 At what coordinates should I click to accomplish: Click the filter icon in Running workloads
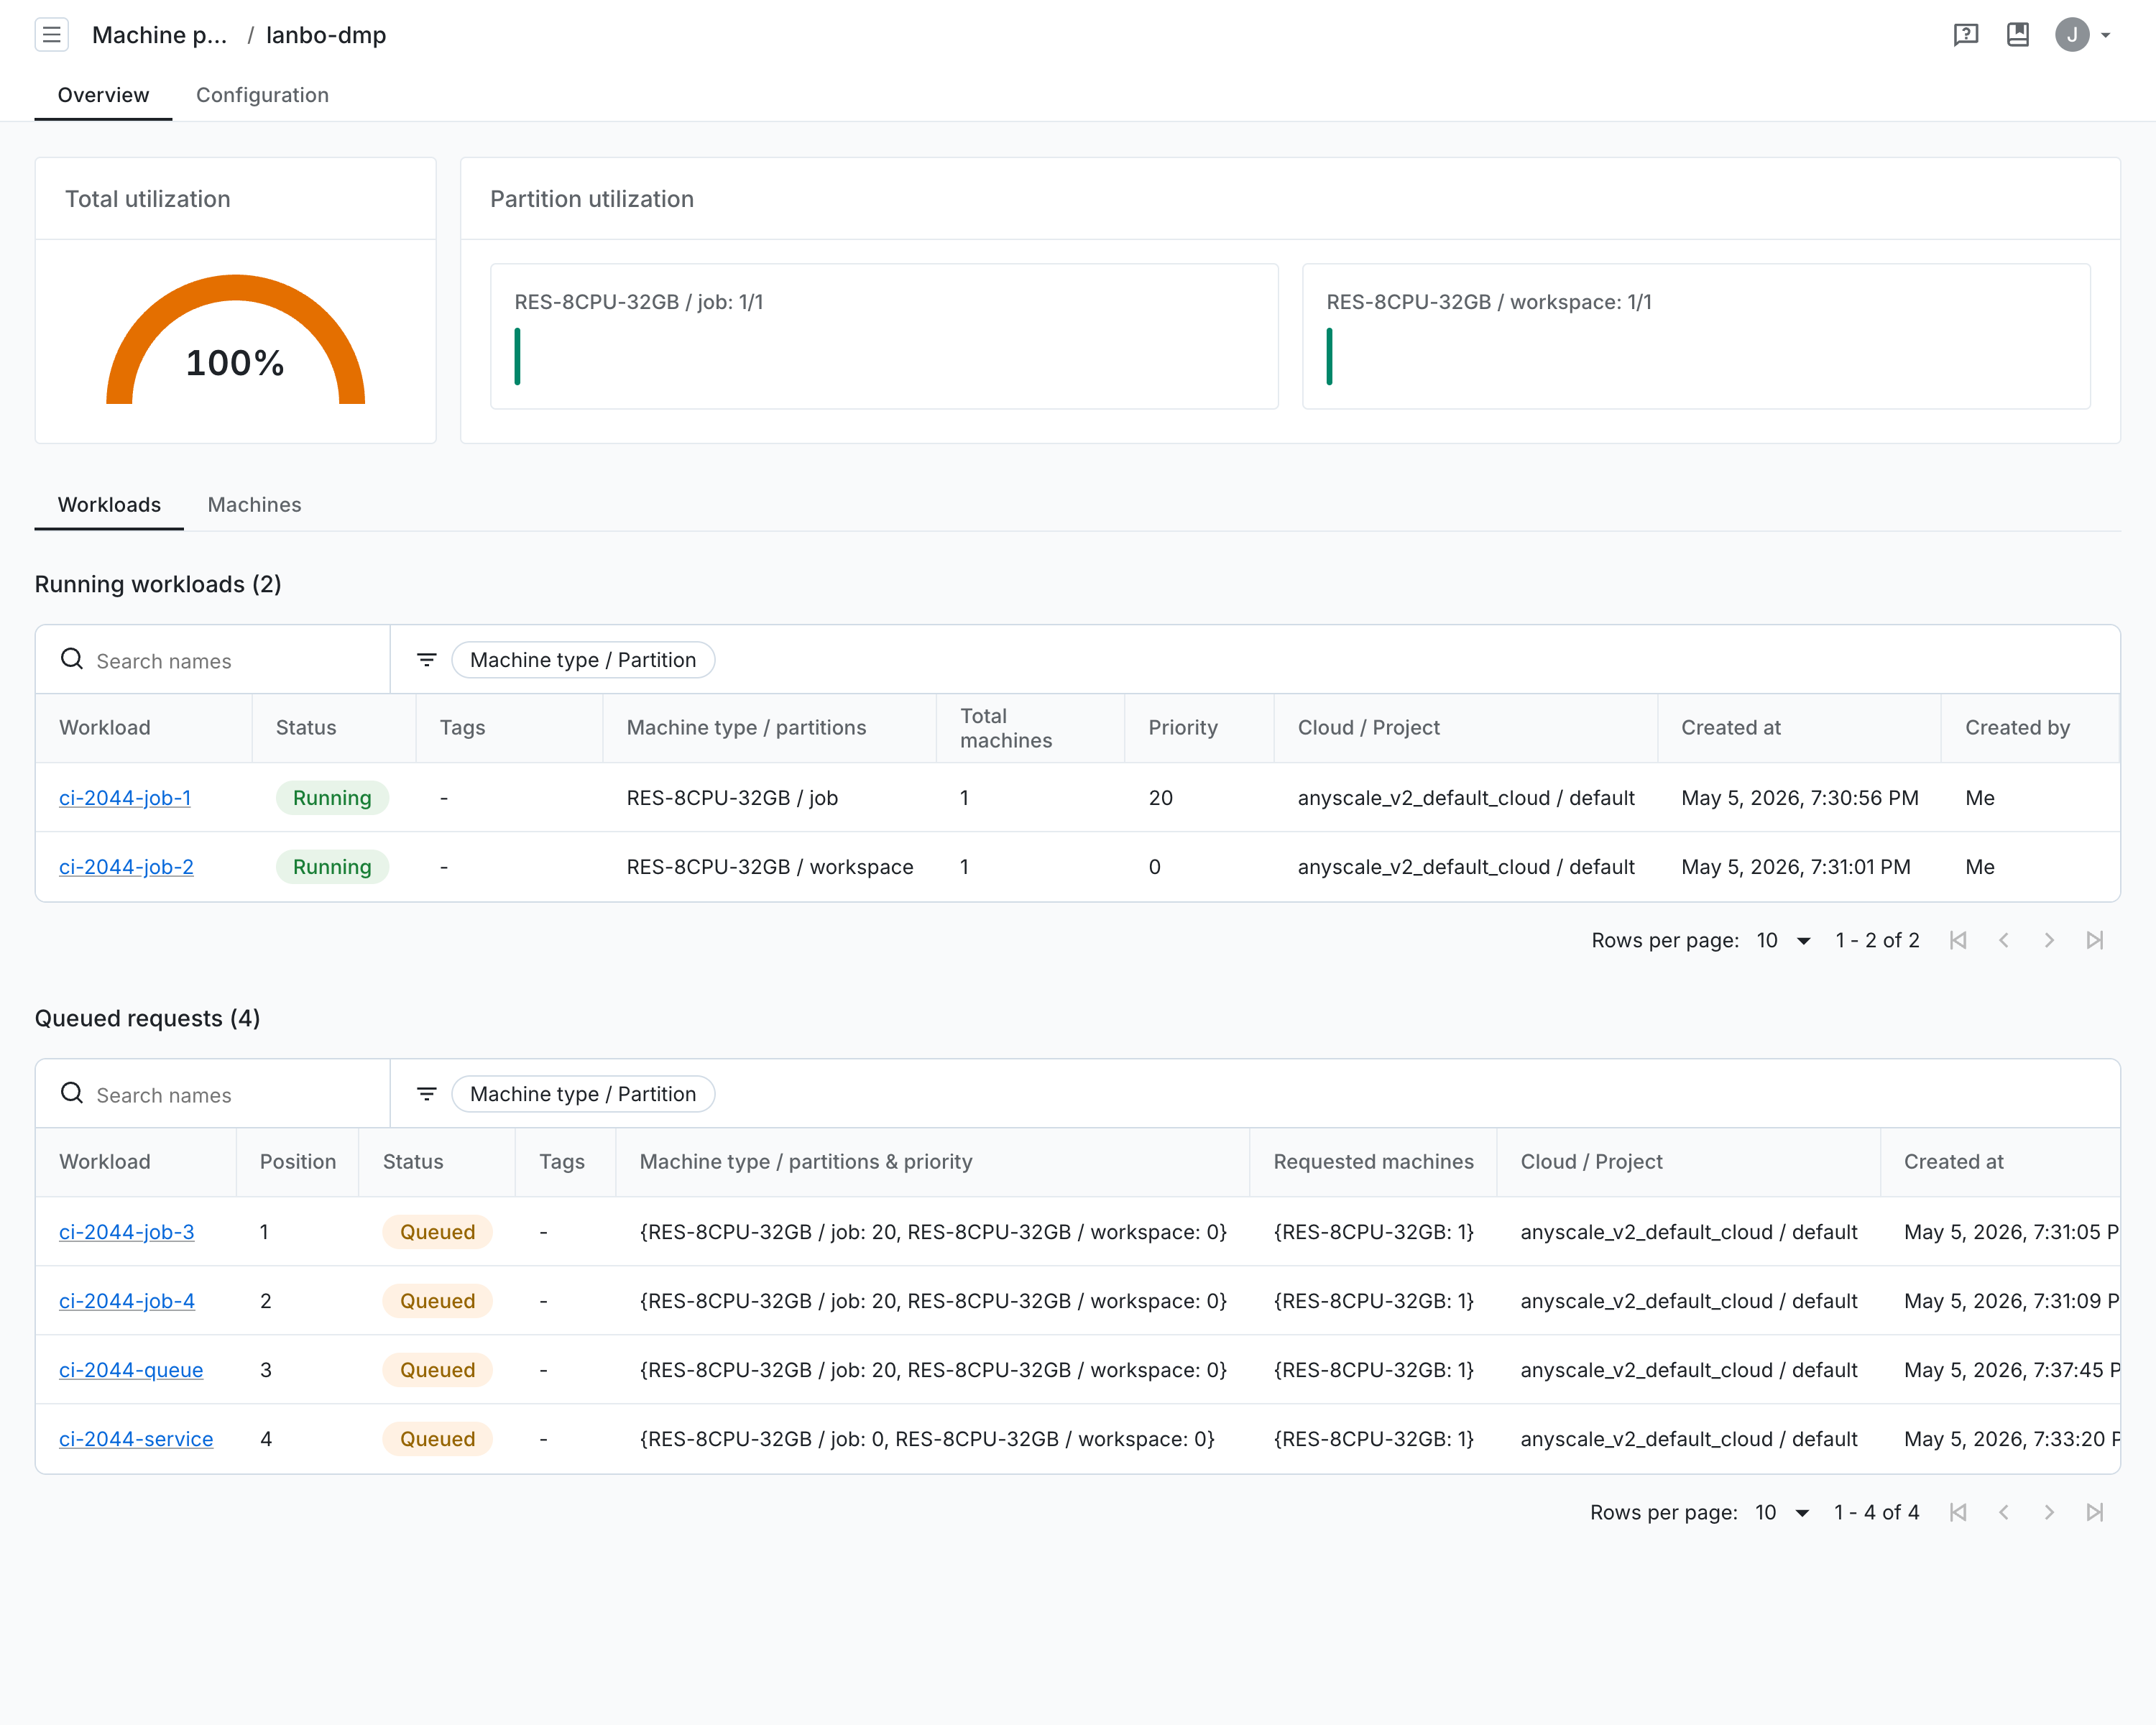(427, 660)
